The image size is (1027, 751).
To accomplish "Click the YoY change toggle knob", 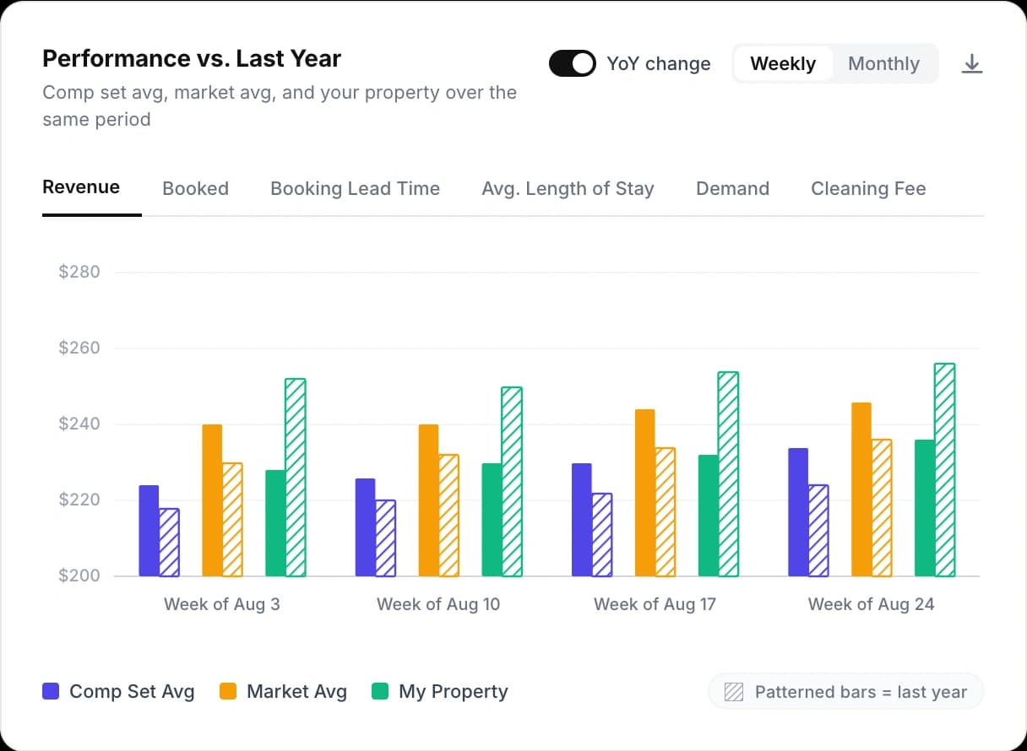I will click(x=583, y=62).
